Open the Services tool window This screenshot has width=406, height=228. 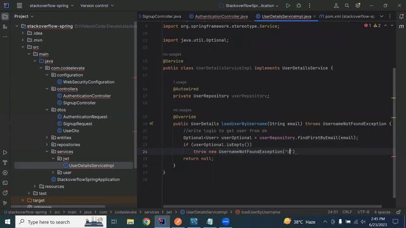5,173
